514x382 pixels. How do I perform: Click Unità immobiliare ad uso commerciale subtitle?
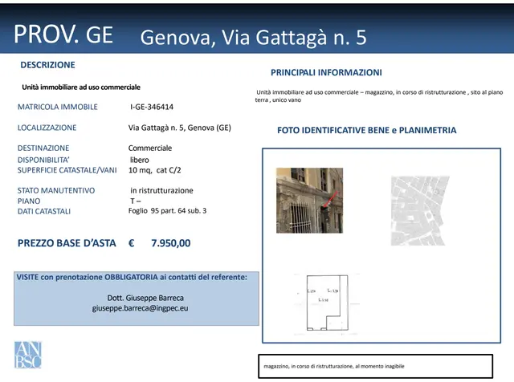pyautogui.click(x=81, y=87)
